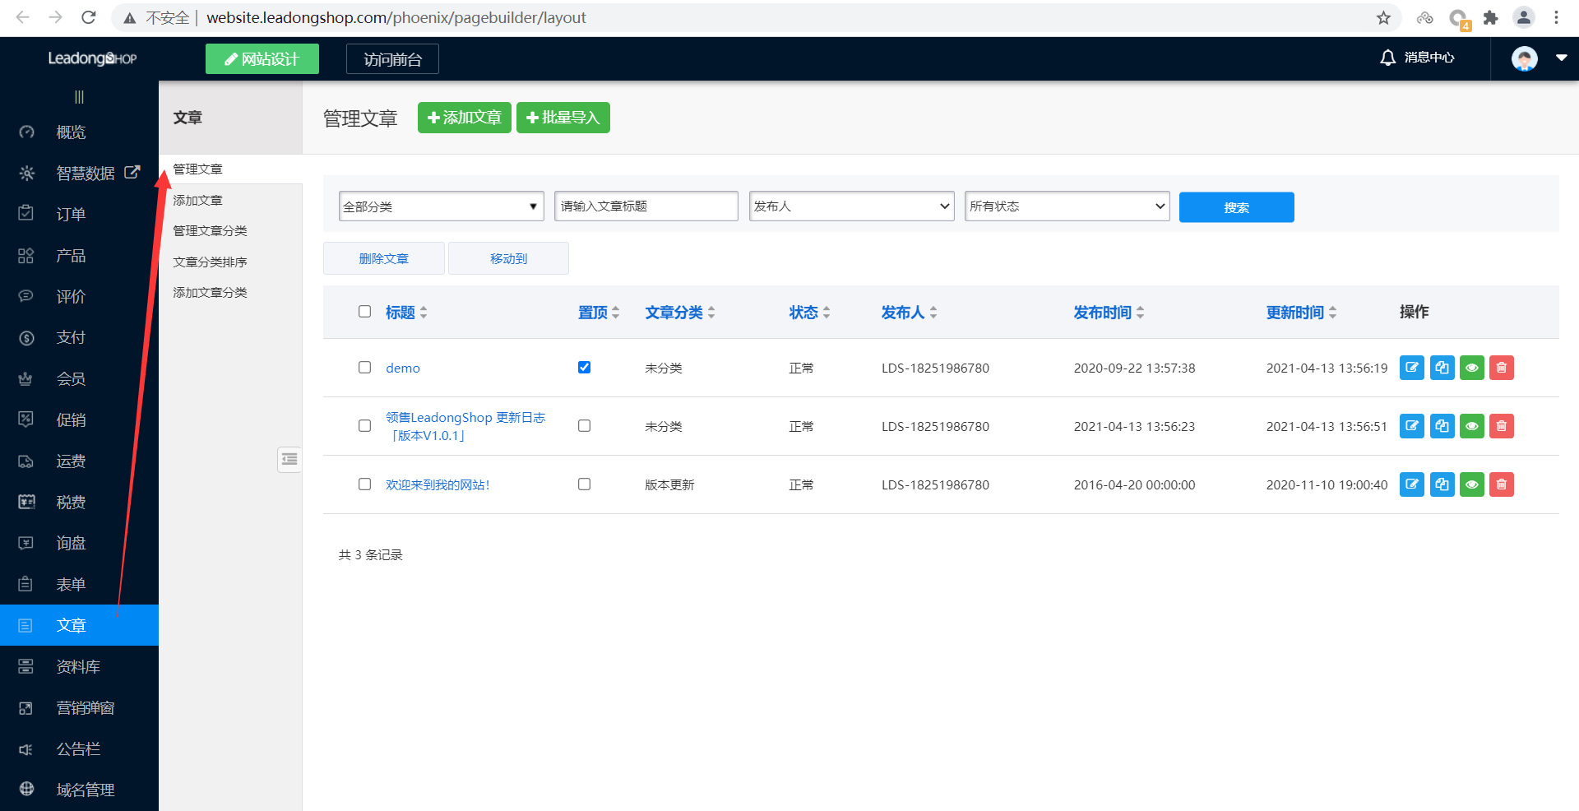Bookmark this page with the star icon
This screenshot has height=811, width=1579.
[x=1383, y=18]
